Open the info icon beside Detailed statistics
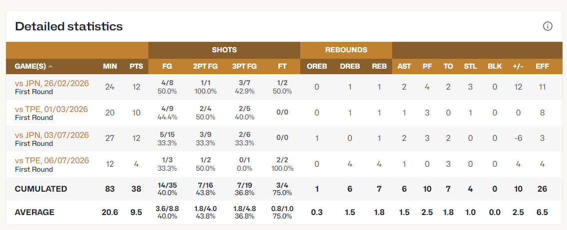The image size is (567, 230). [x=548, y=26]
